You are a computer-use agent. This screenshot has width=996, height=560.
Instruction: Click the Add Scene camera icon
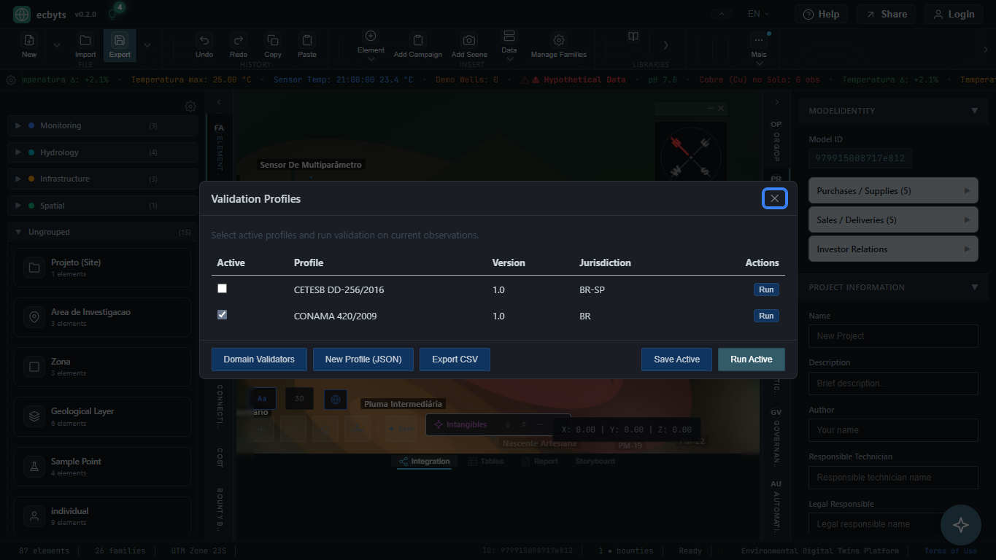coord(469,41)
